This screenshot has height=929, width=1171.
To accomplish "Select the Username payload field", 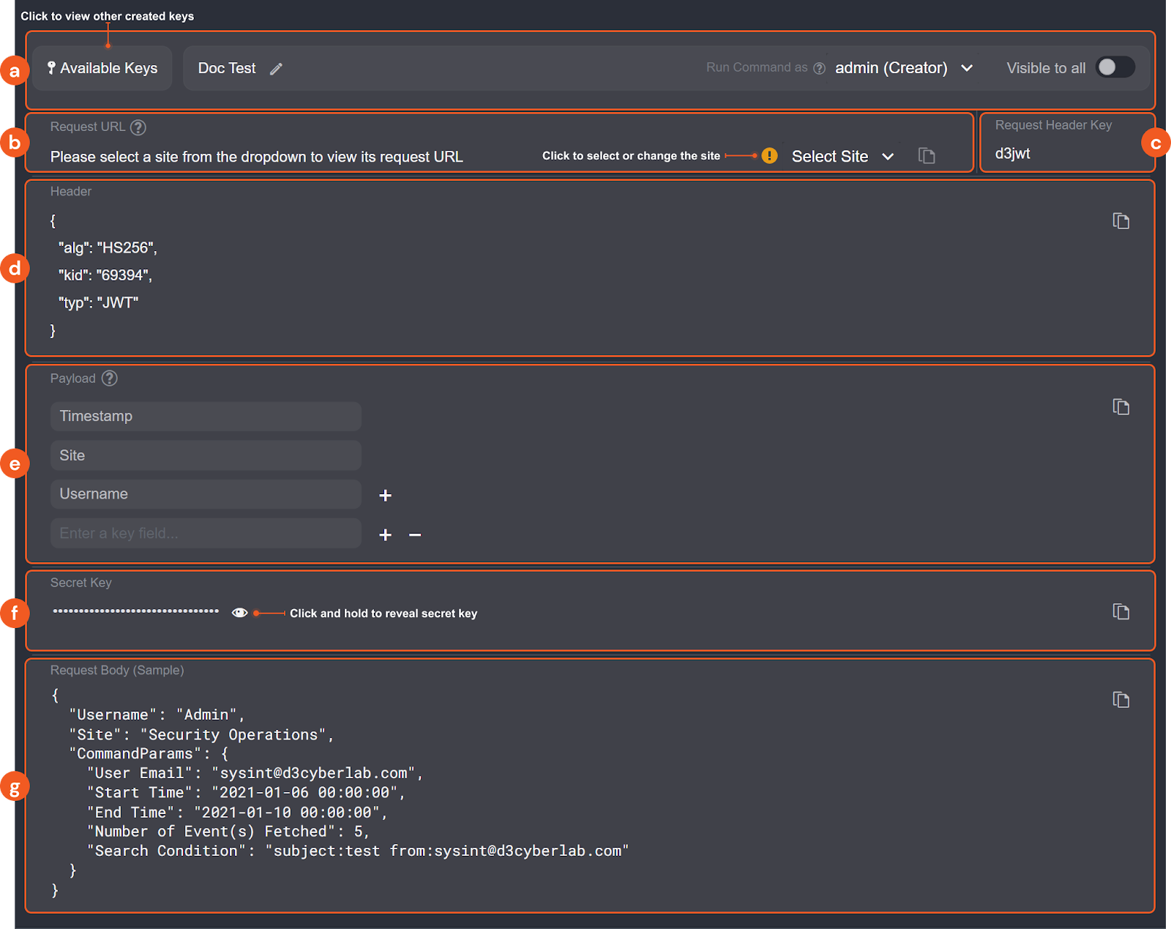I will click(x=205, y=493).
